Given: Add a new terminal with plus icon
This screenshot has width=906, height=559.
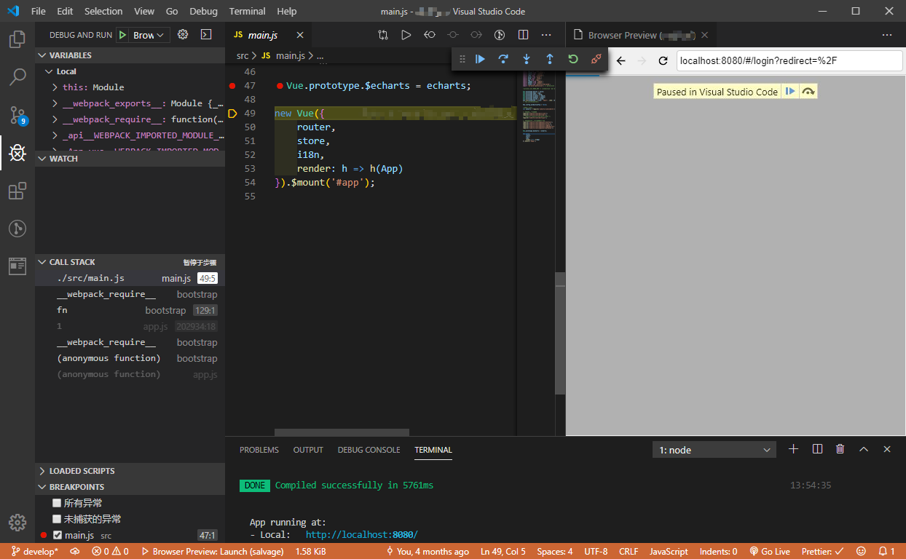Looking at the screenshot, I should point(794,449).
